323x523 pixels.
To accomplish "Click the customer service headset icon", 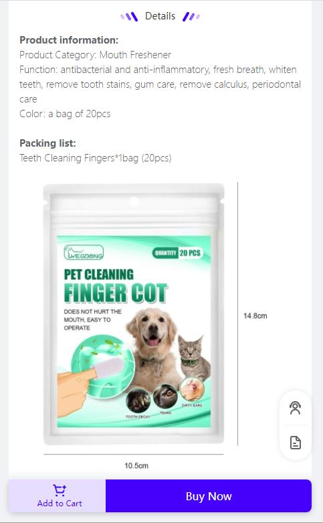I will (x=296, y=408).
